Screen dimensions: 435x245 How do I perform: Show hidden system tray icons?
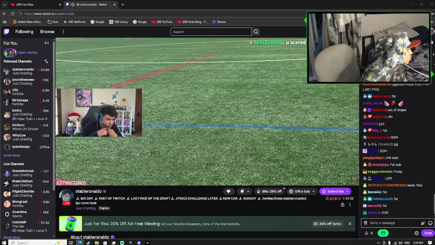pyautogui.click(x=379, y=243)
